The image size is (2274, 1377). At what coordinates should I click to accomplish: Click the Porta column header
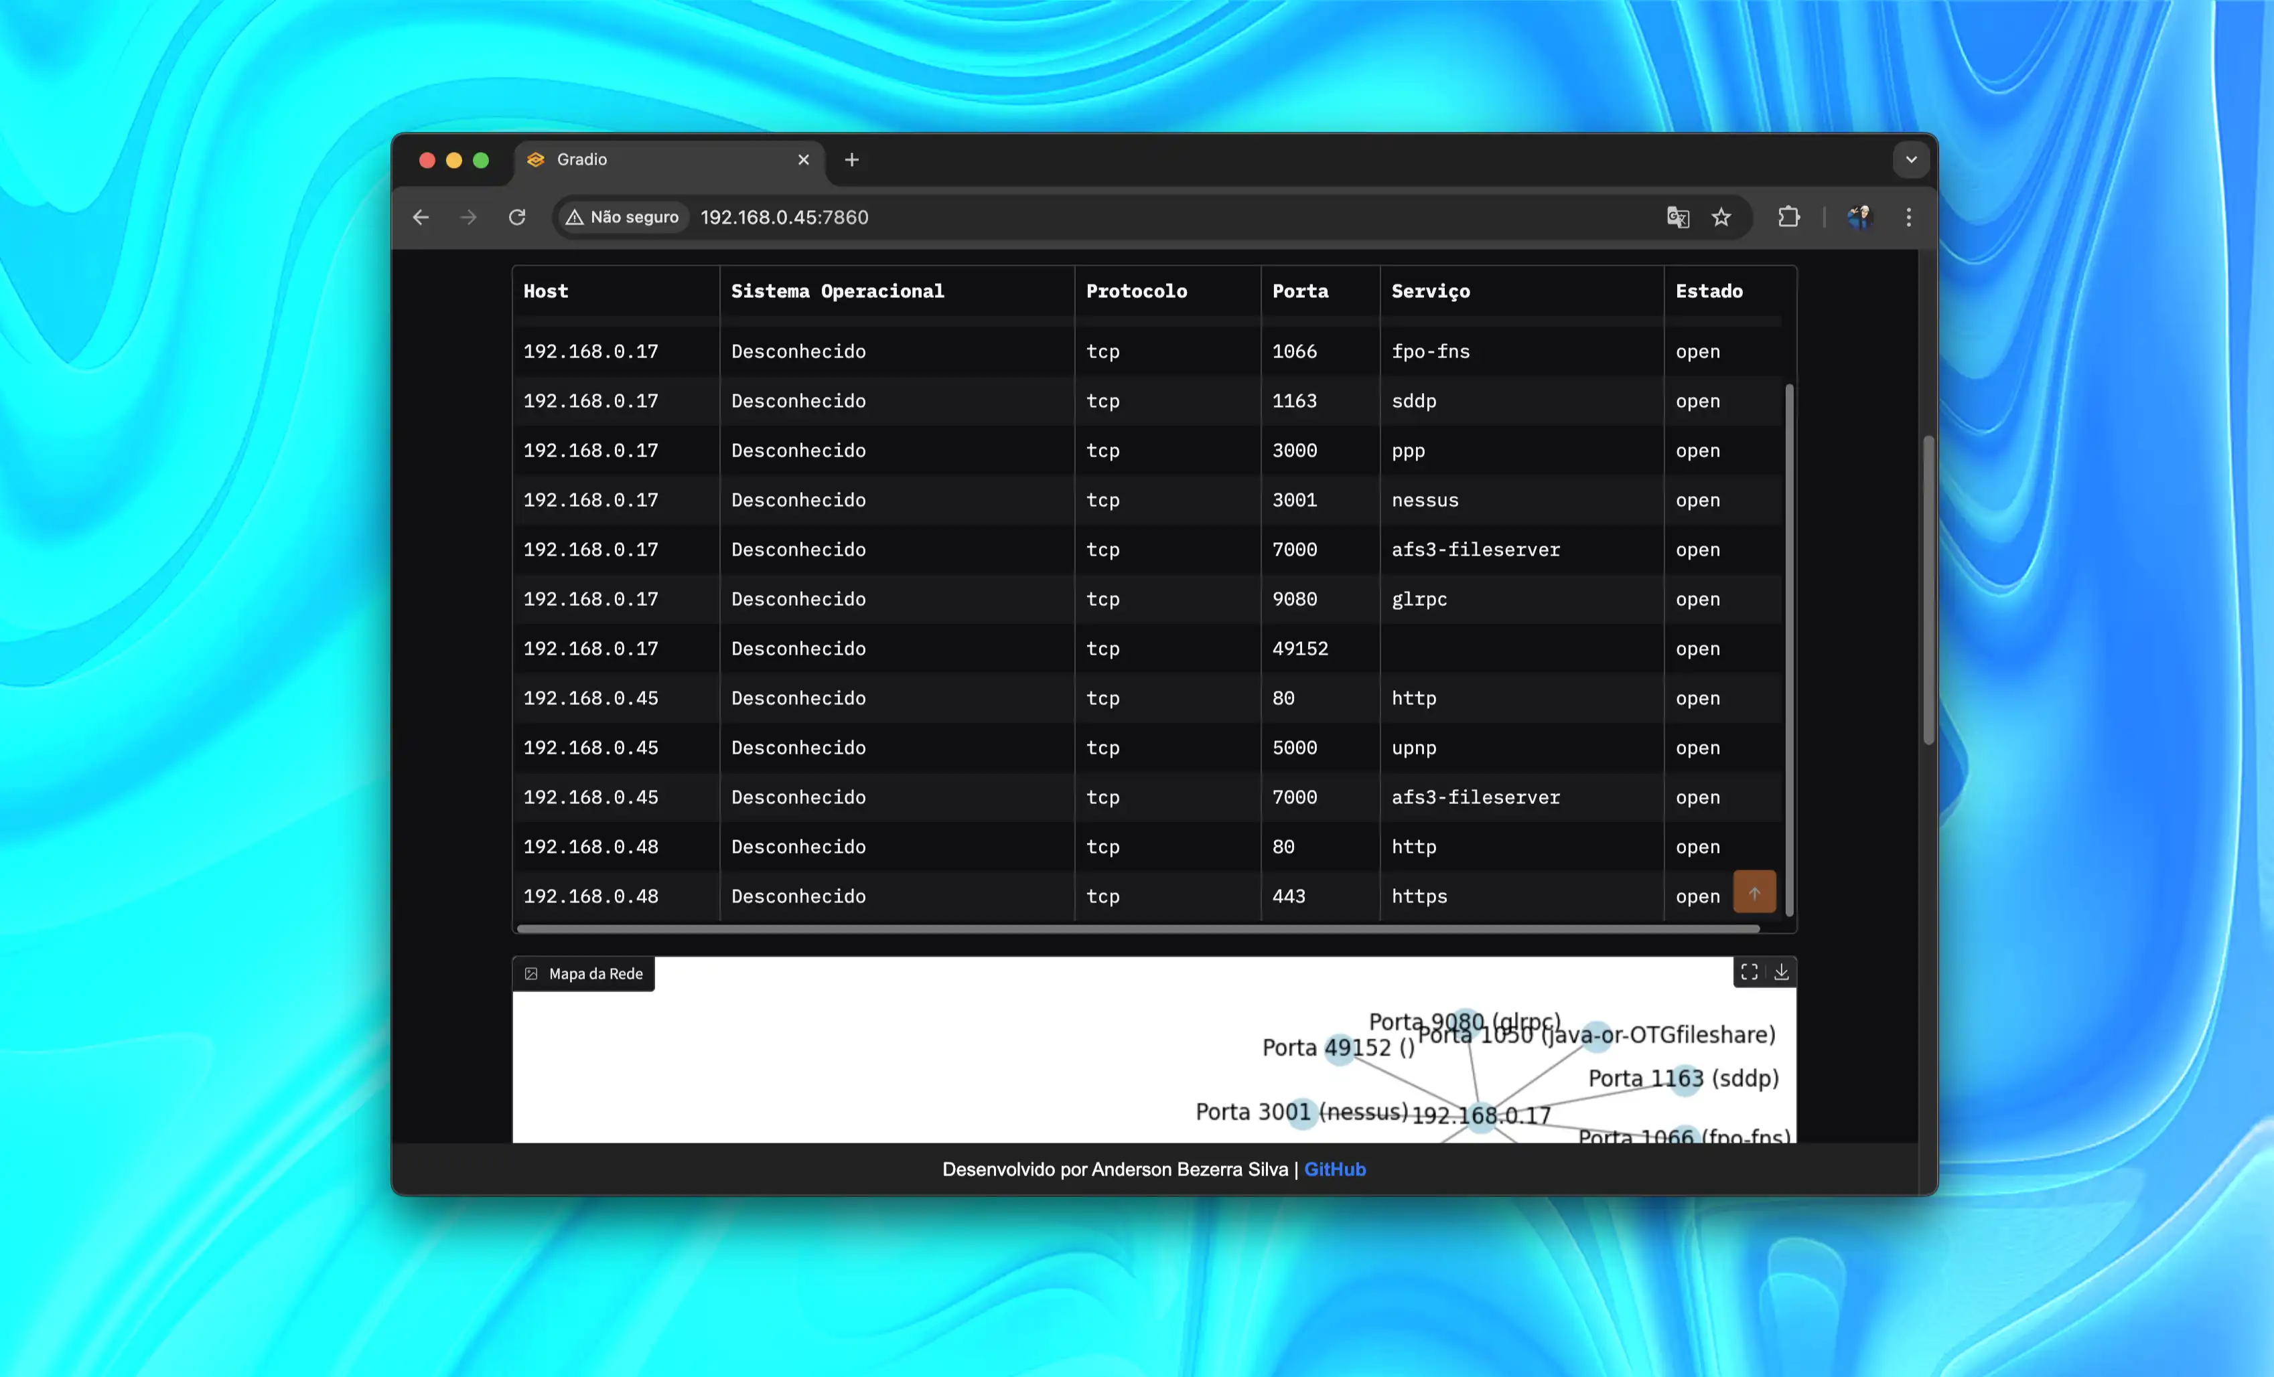[x=1300, y=291]
